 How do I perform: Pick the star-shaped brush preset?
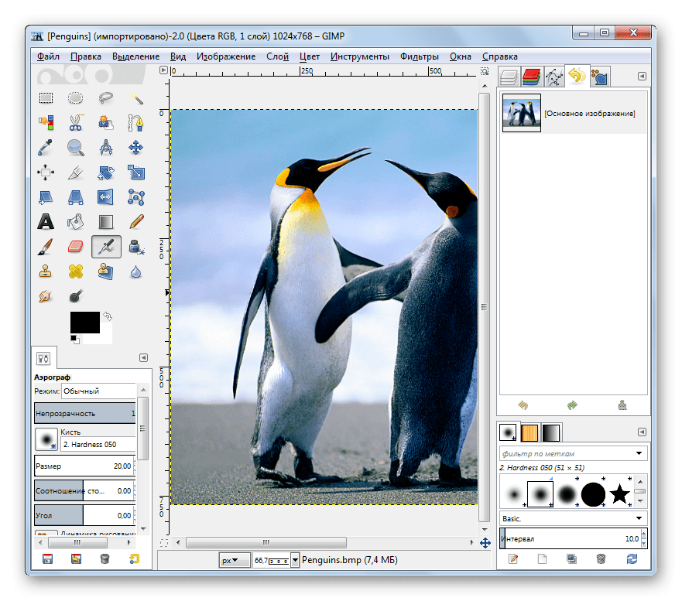(620, 494)
